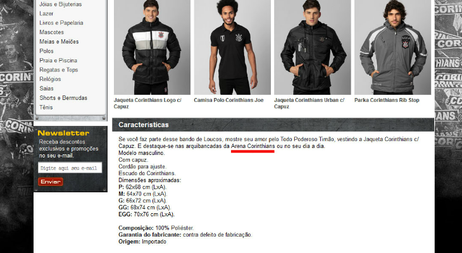Open the Polos category
Viewport: 462px width, 253px height.
point(47,51)
